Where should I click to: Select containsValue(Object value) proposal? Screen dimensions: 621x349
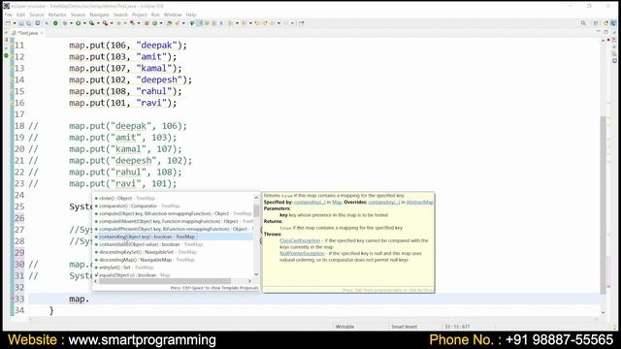tap(174, 244)
